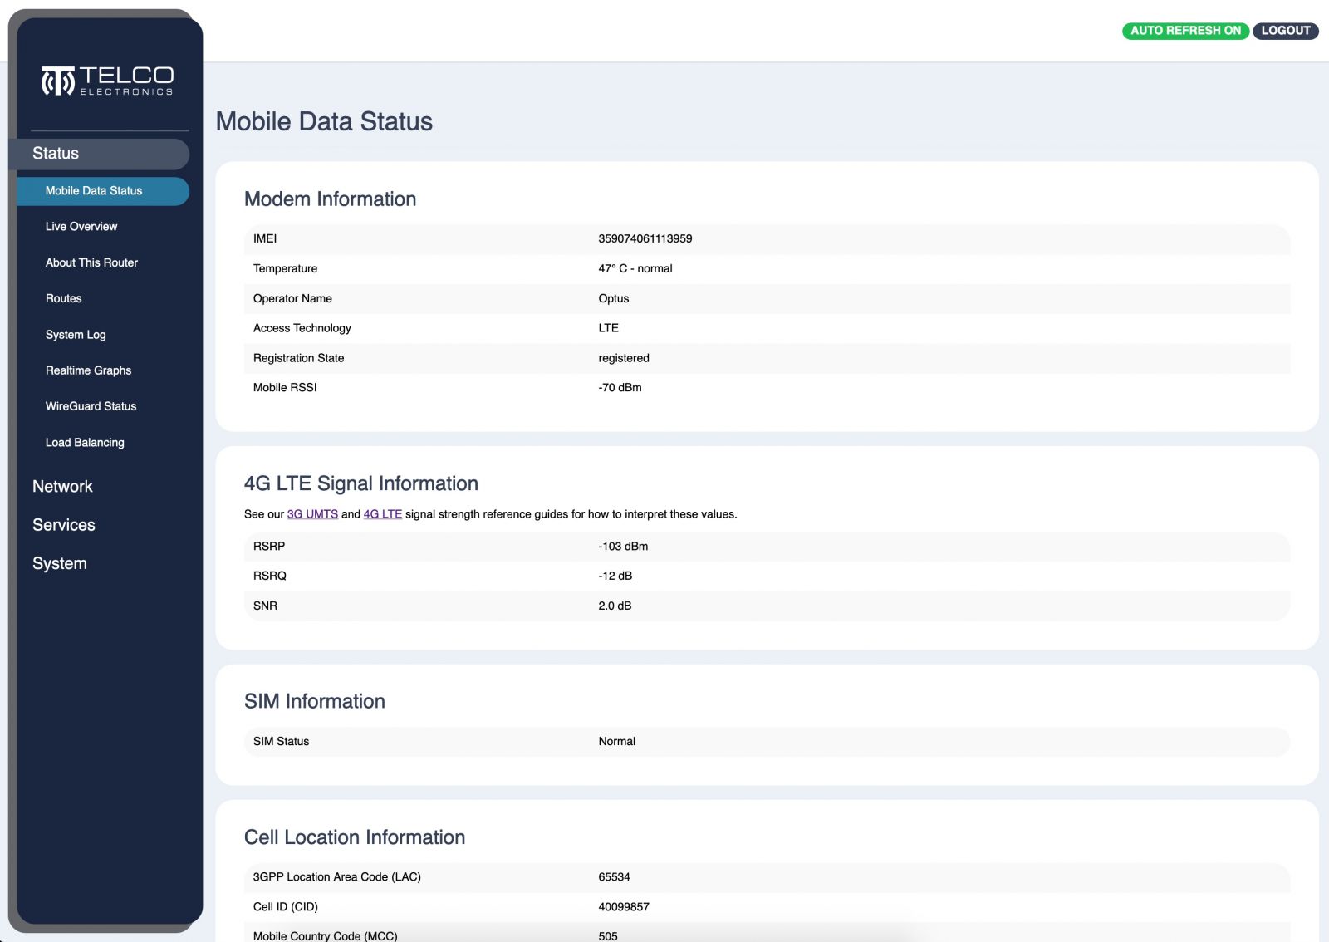Viewport: 1329px width, 942px height.
Task: Click the SIM Information section heading
Action: [315, 701]
